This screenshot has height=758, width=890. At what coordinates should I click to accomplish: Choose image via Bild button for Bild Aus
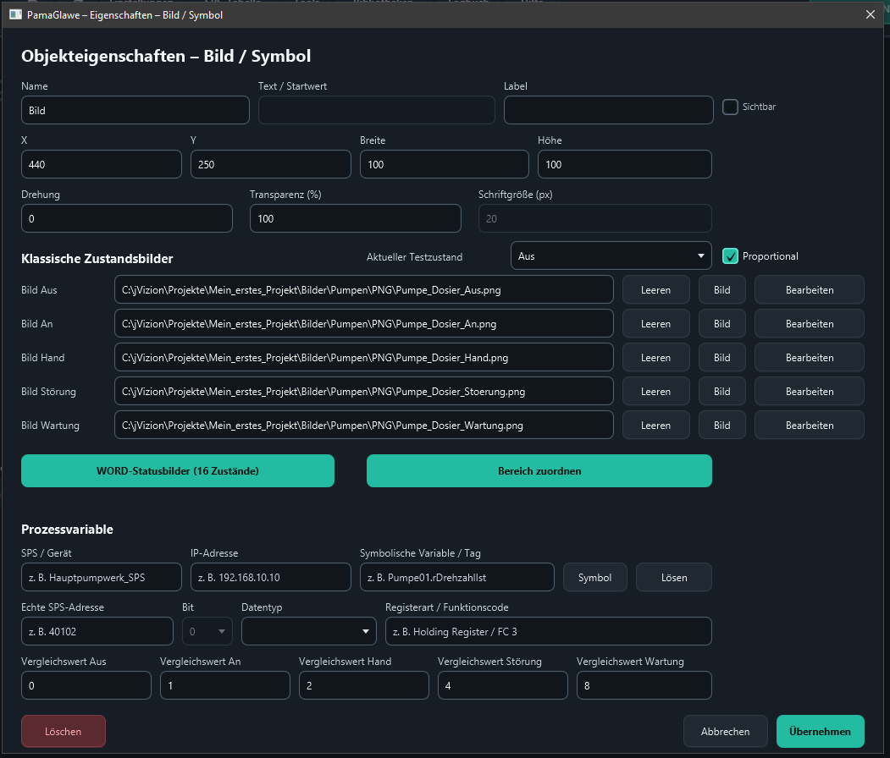click(722, 289)
